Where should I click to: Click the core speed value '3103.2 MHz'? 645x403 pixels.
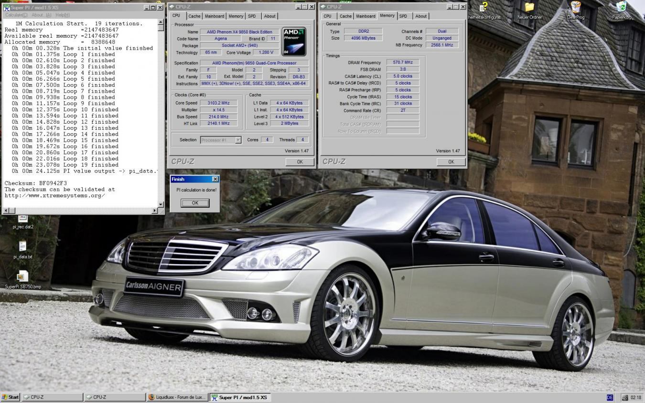[x=218, y=103]
